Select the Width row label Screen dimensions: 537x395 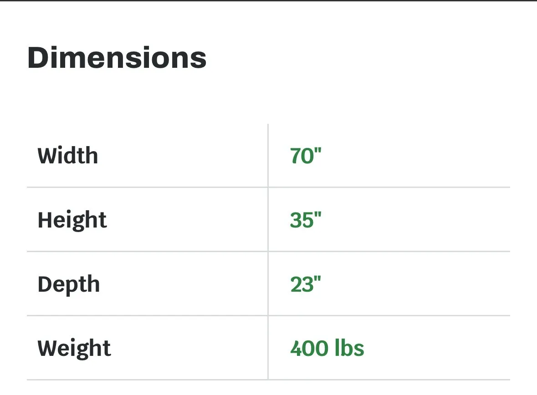tap(68, 156)
